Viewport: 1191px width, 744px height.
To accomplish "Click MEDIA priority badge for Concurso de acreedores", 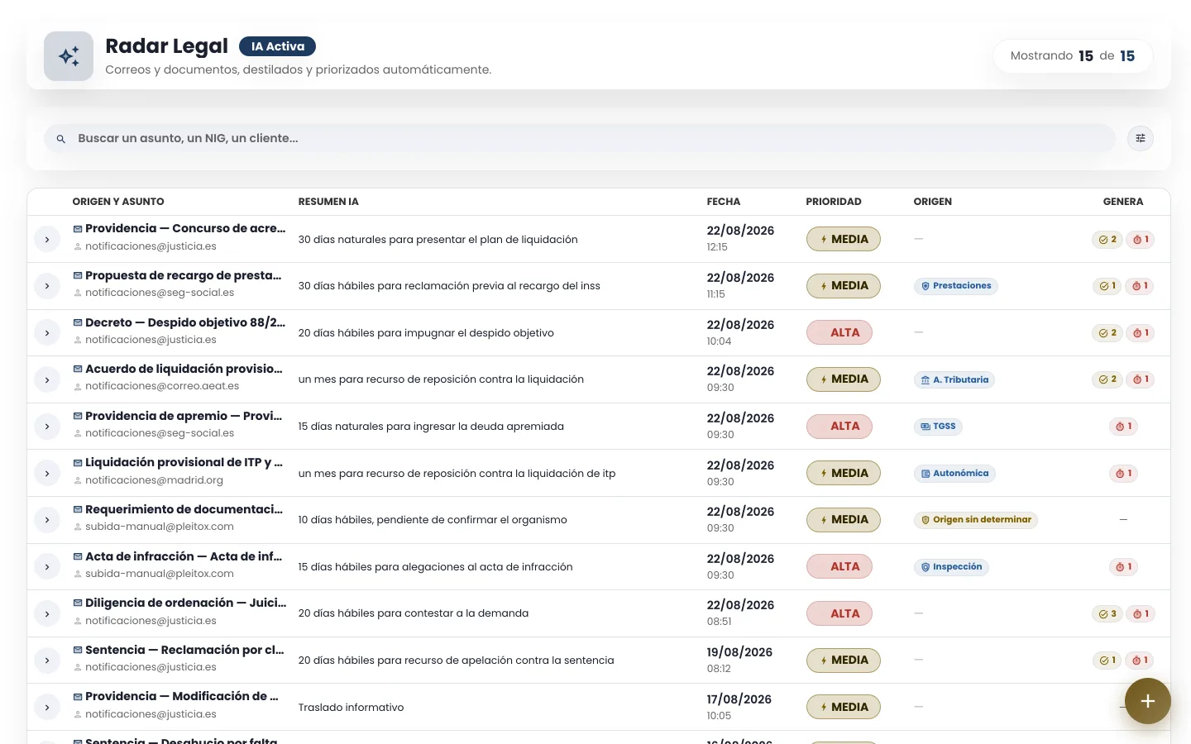I will pyautogui.click(x=844, y=240).
